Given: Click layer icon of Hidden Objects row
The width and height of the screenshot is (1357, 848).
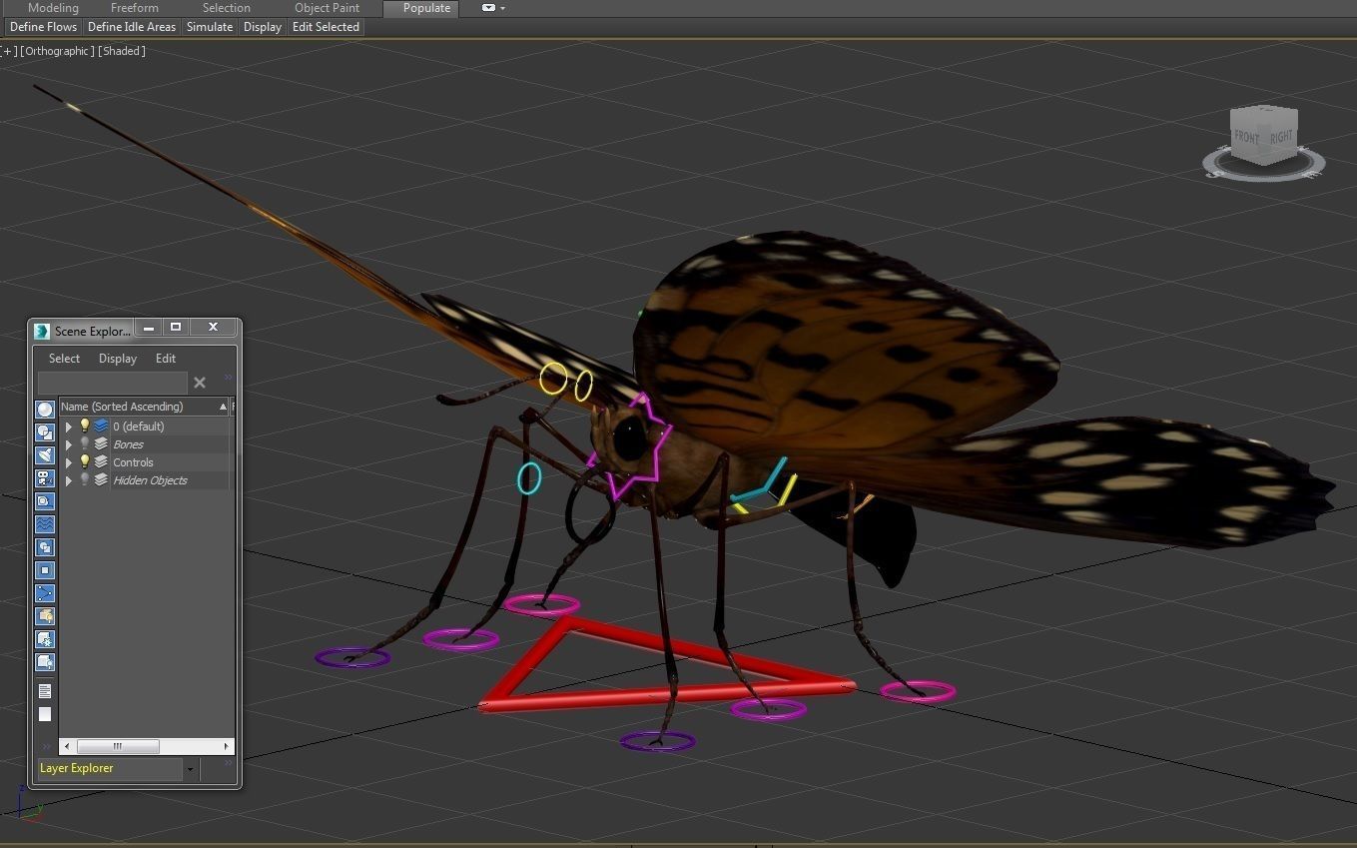Looking at the screenshot, I should coord(101,480).
